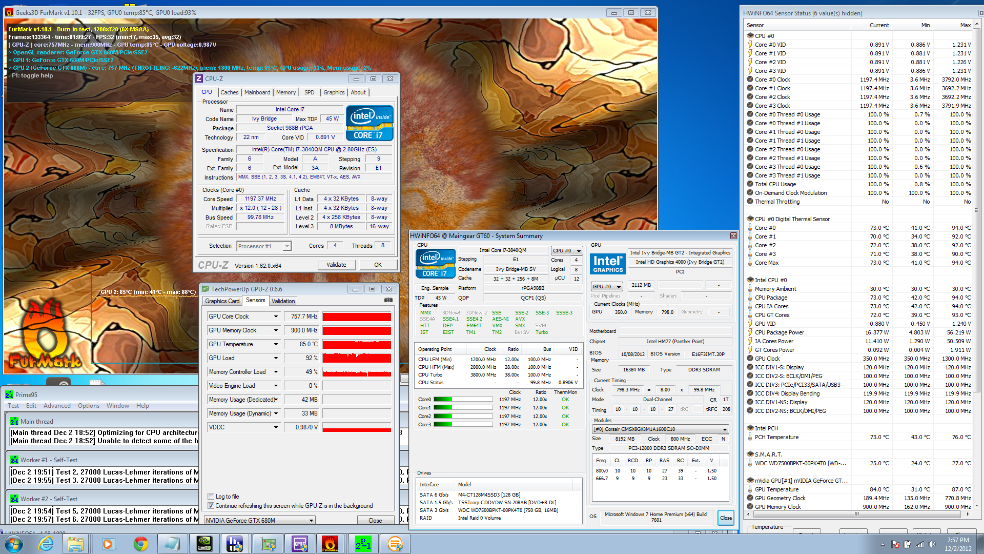
Task: Switch to CPU-Z Mainboard tab
Action: (x=257, y=92)
